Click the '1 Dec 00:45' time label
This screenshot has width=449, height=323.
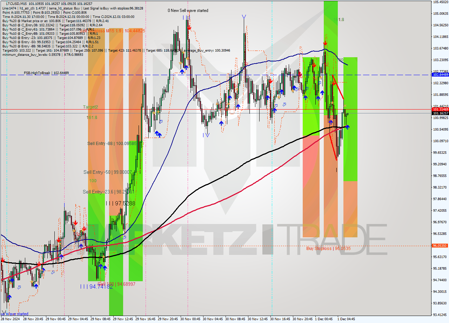pos(324,319)
